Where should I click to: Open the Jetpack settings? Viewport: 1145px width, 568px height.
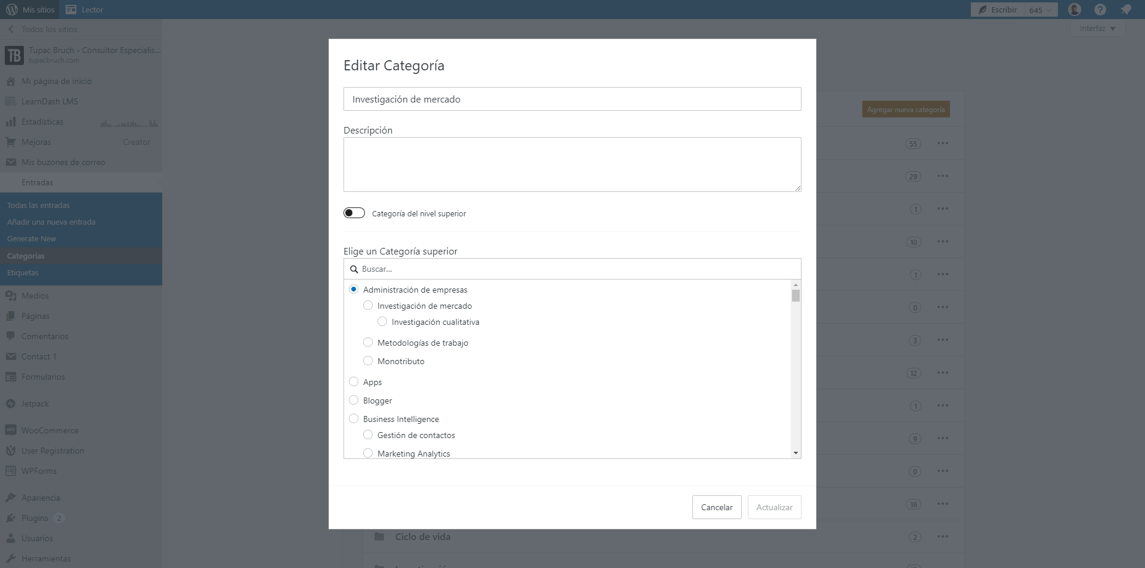coord(35,403)
